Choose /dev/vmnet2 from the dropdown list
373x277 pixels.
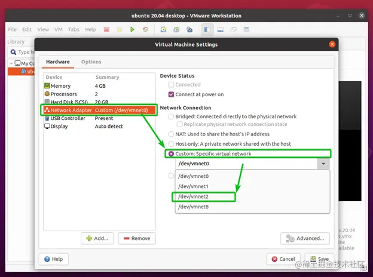pos(252,196)
